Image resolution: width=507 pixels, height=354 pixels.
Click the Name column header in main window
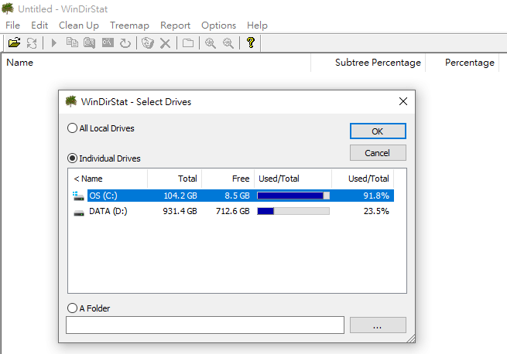pyautogui.click(x=156, y=63)
